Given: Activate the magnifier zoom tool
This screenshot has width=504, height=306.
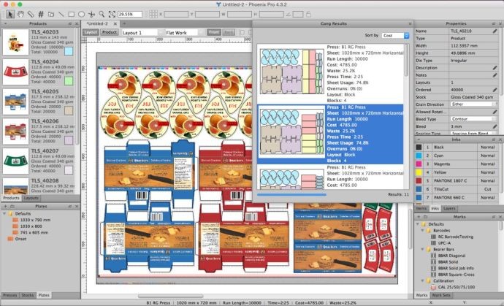Looking at the screenshot, I should coord(101,13).
